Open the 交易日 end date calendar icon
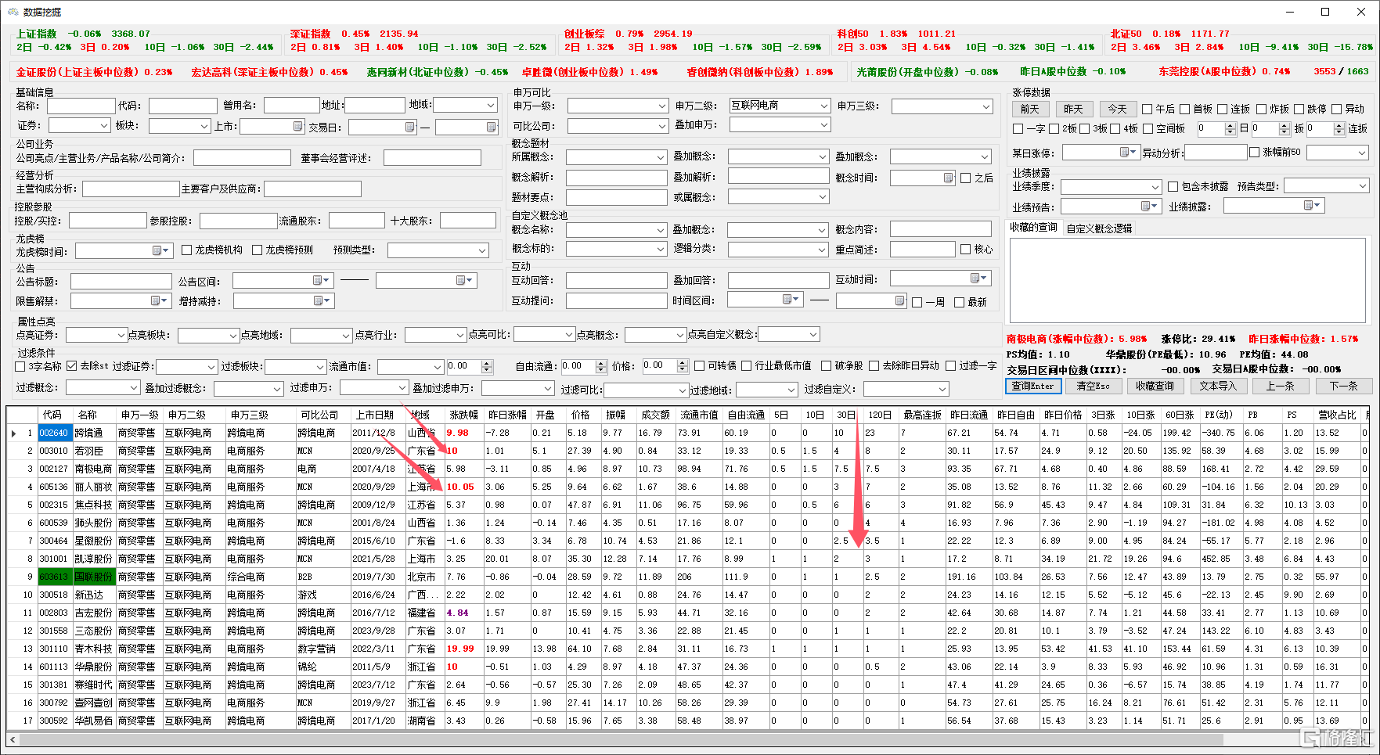1380x755 pixels. pos(491,127)
